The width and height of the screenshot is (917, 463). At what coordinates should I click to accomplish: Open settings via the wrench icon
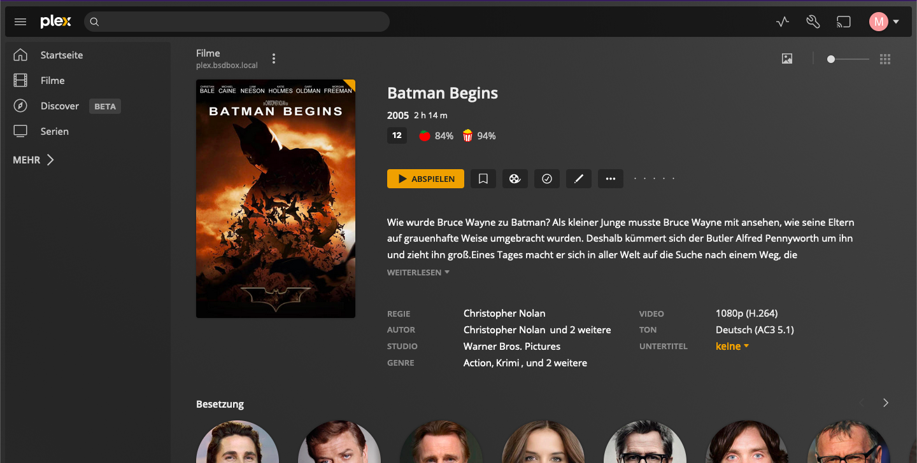pos(813,22)
